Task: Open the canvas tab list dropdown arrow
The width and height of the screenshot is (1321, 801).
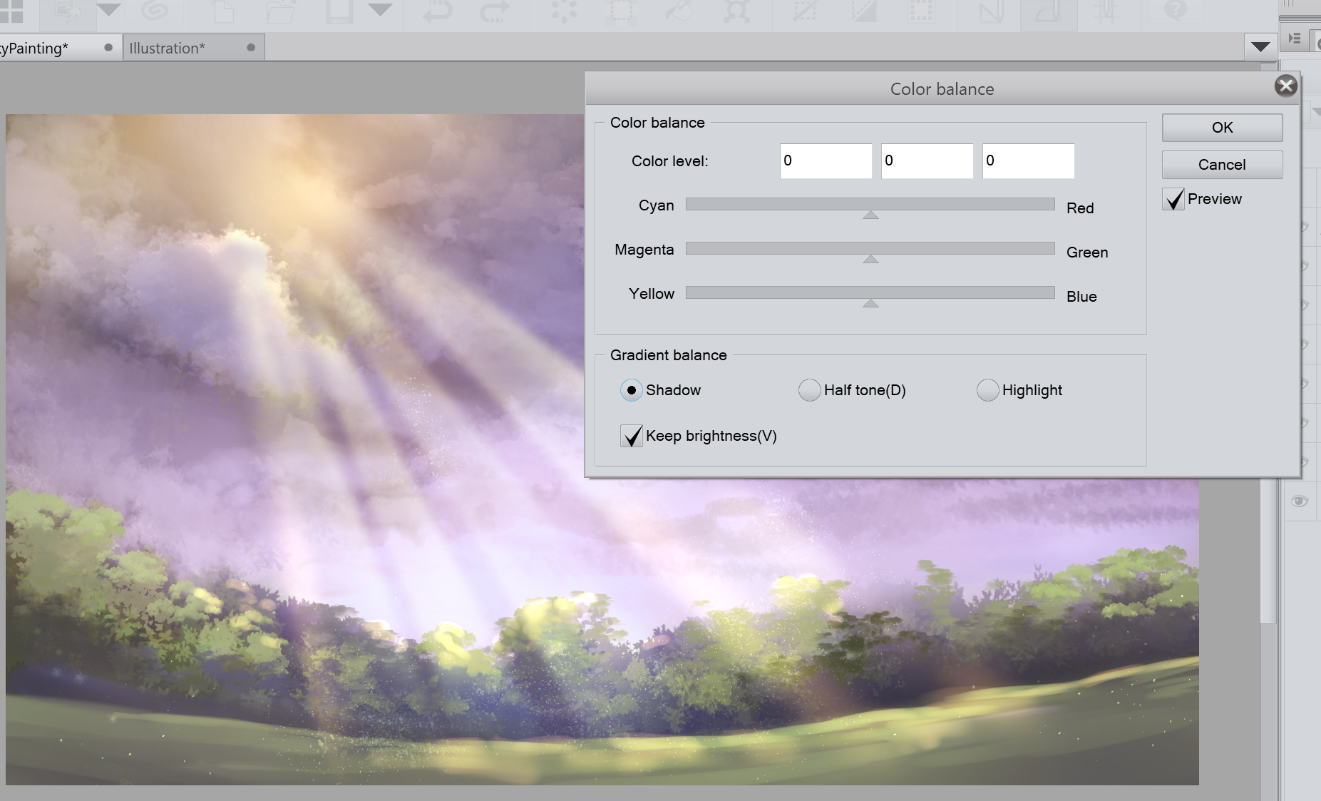Action: 1260,47
